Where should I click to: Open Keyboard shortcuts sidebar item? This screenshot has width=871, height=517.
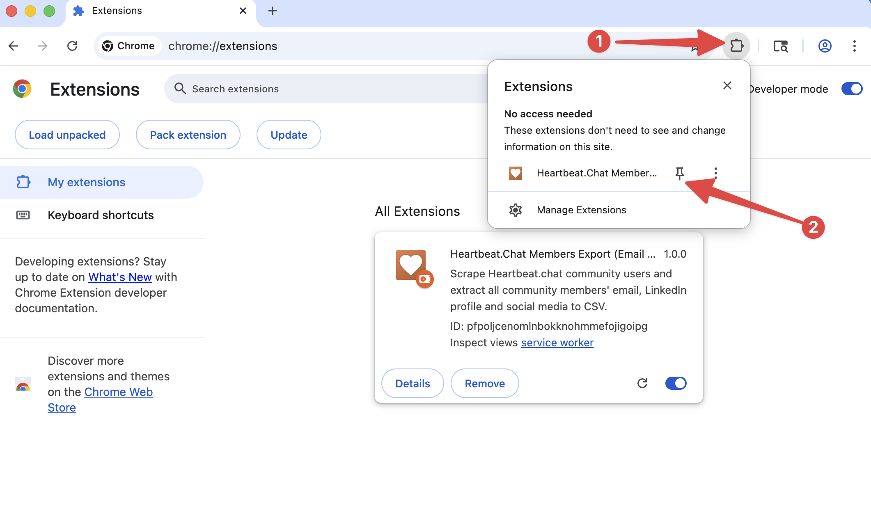coord(101,215)
